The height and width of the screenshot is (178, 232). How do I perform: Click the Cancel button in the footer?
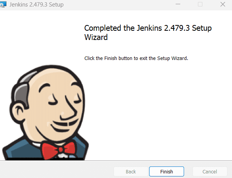[x=210, y=171]
